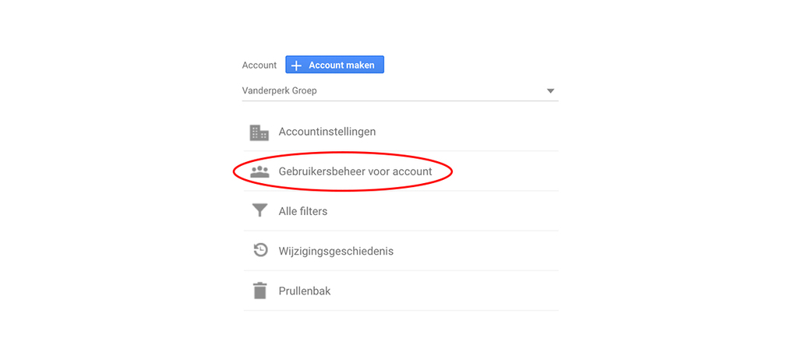
Task: Click the Accountinstellingen building icon
Action: click(259, 132)
